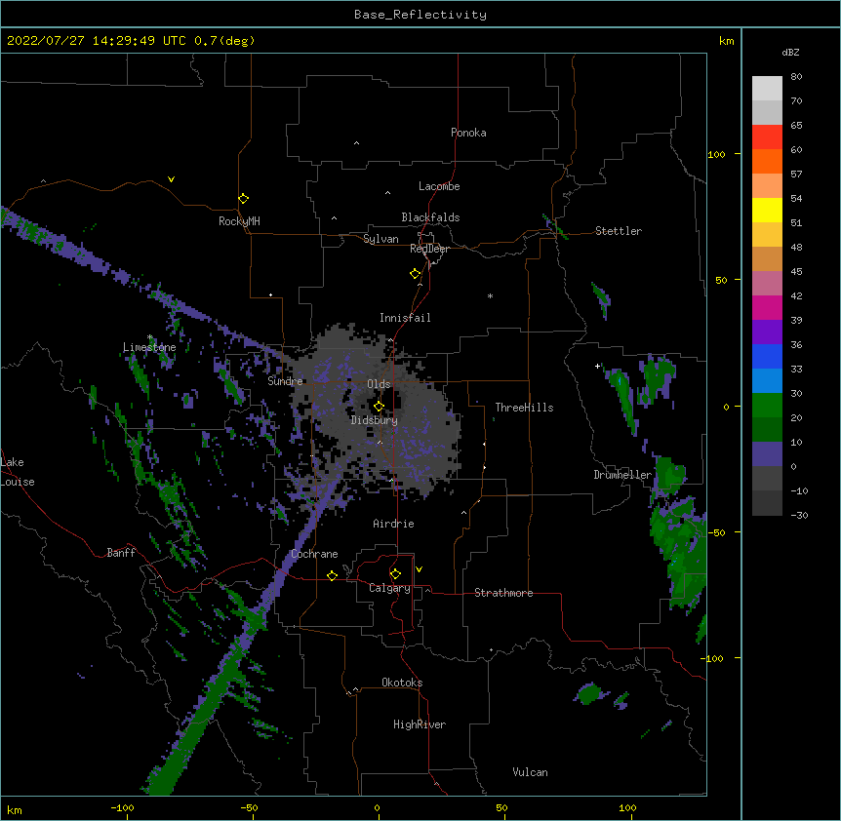Click the yellow diamond marker above RockyMH
Viewport: 841px width, 821px height.
[x=243, y=199]
